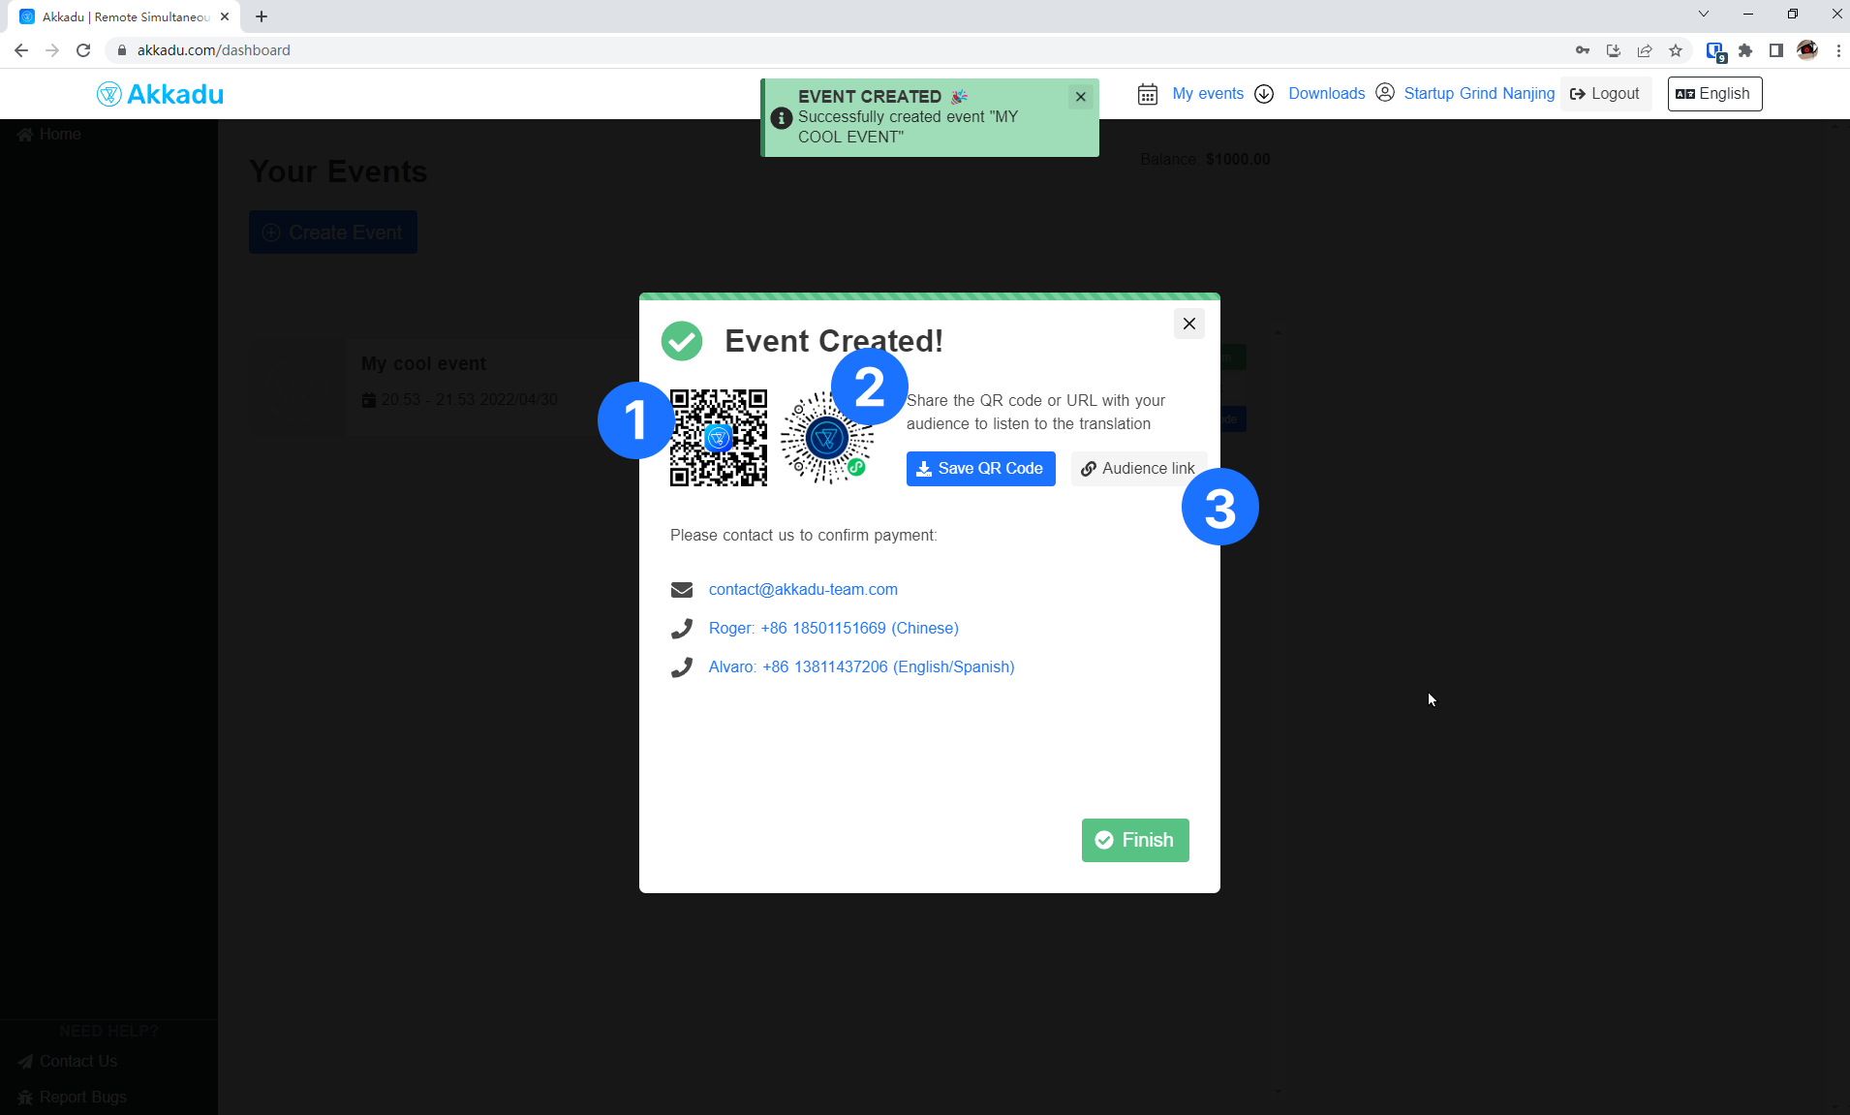Open the English language selector
This screenshot has width=1850, height=1115.
point(1713,94)
